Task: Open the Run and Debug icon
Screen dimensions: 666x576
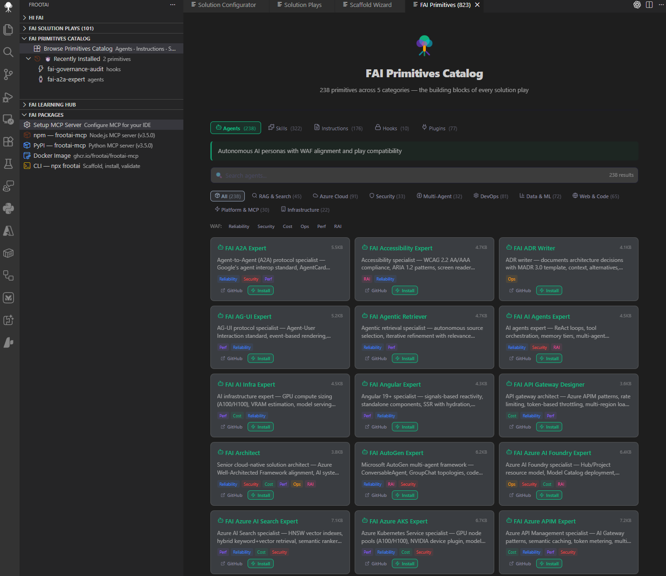Action: pyautogui.click(x=8, y=97)
